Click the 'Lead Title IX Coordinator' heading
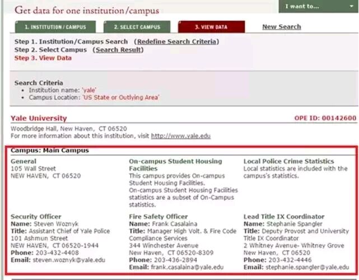359x280 pixels. (x=284, y=217)
